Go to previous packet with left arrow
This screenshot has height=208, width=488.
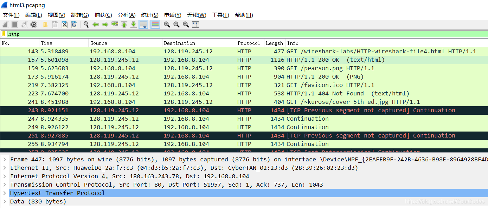coord(95,25)
